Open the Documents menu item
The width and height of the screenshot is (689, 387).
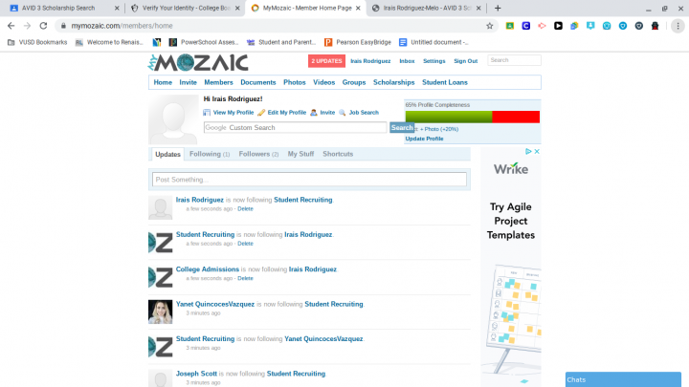coord(258,82)
